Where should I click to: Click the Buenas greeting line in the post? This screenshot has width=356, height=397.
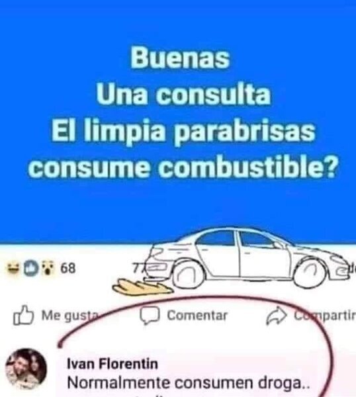180,58
